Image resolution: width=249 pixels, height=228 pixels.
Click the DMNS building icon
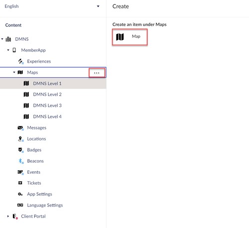[8, 39]
